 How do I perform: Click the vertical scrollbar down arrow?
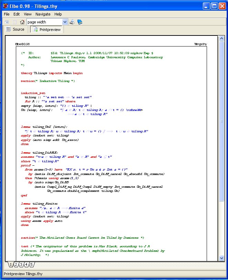pyautogui.click(x=222, y=259)
